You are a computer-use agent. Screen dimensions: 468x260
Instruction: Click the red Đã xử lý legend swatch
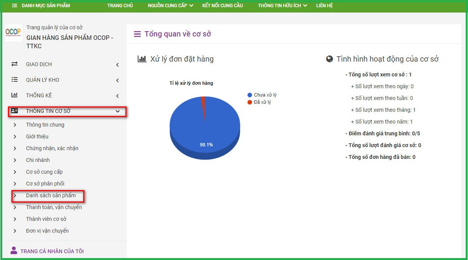click(x=250, y=102)
